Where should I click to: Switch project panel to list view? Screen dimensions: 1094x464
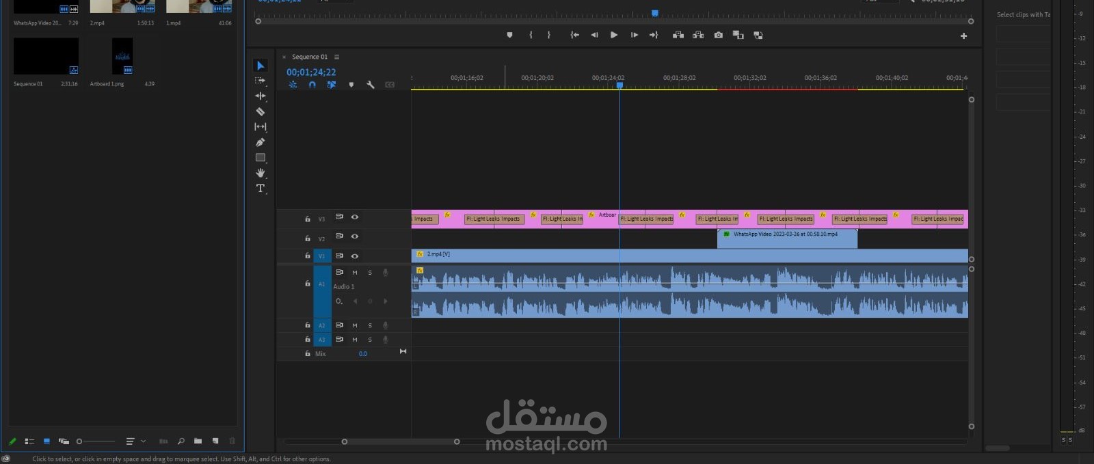[x=29, y=441]
